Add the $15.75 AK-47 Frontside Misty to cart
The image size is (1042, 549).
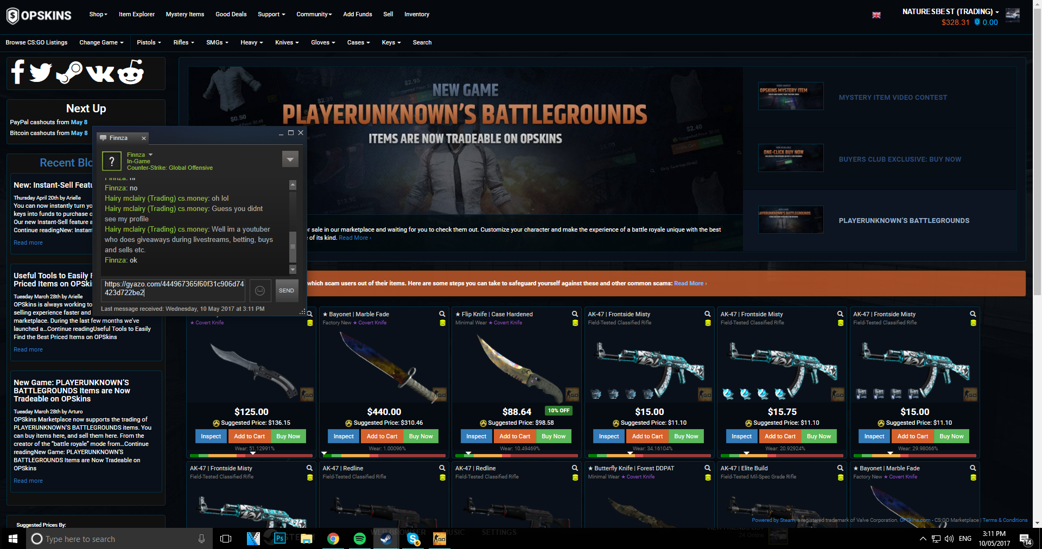pos(780,436)
